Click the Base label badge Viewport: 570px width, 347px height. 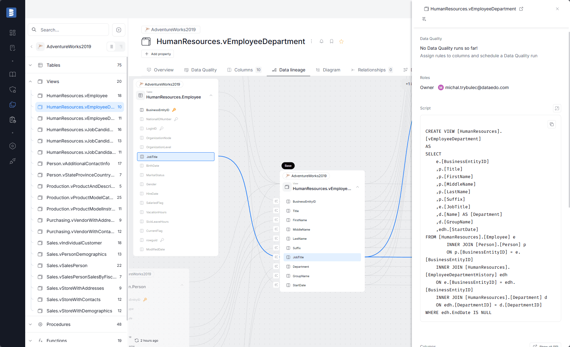point(288,166)
